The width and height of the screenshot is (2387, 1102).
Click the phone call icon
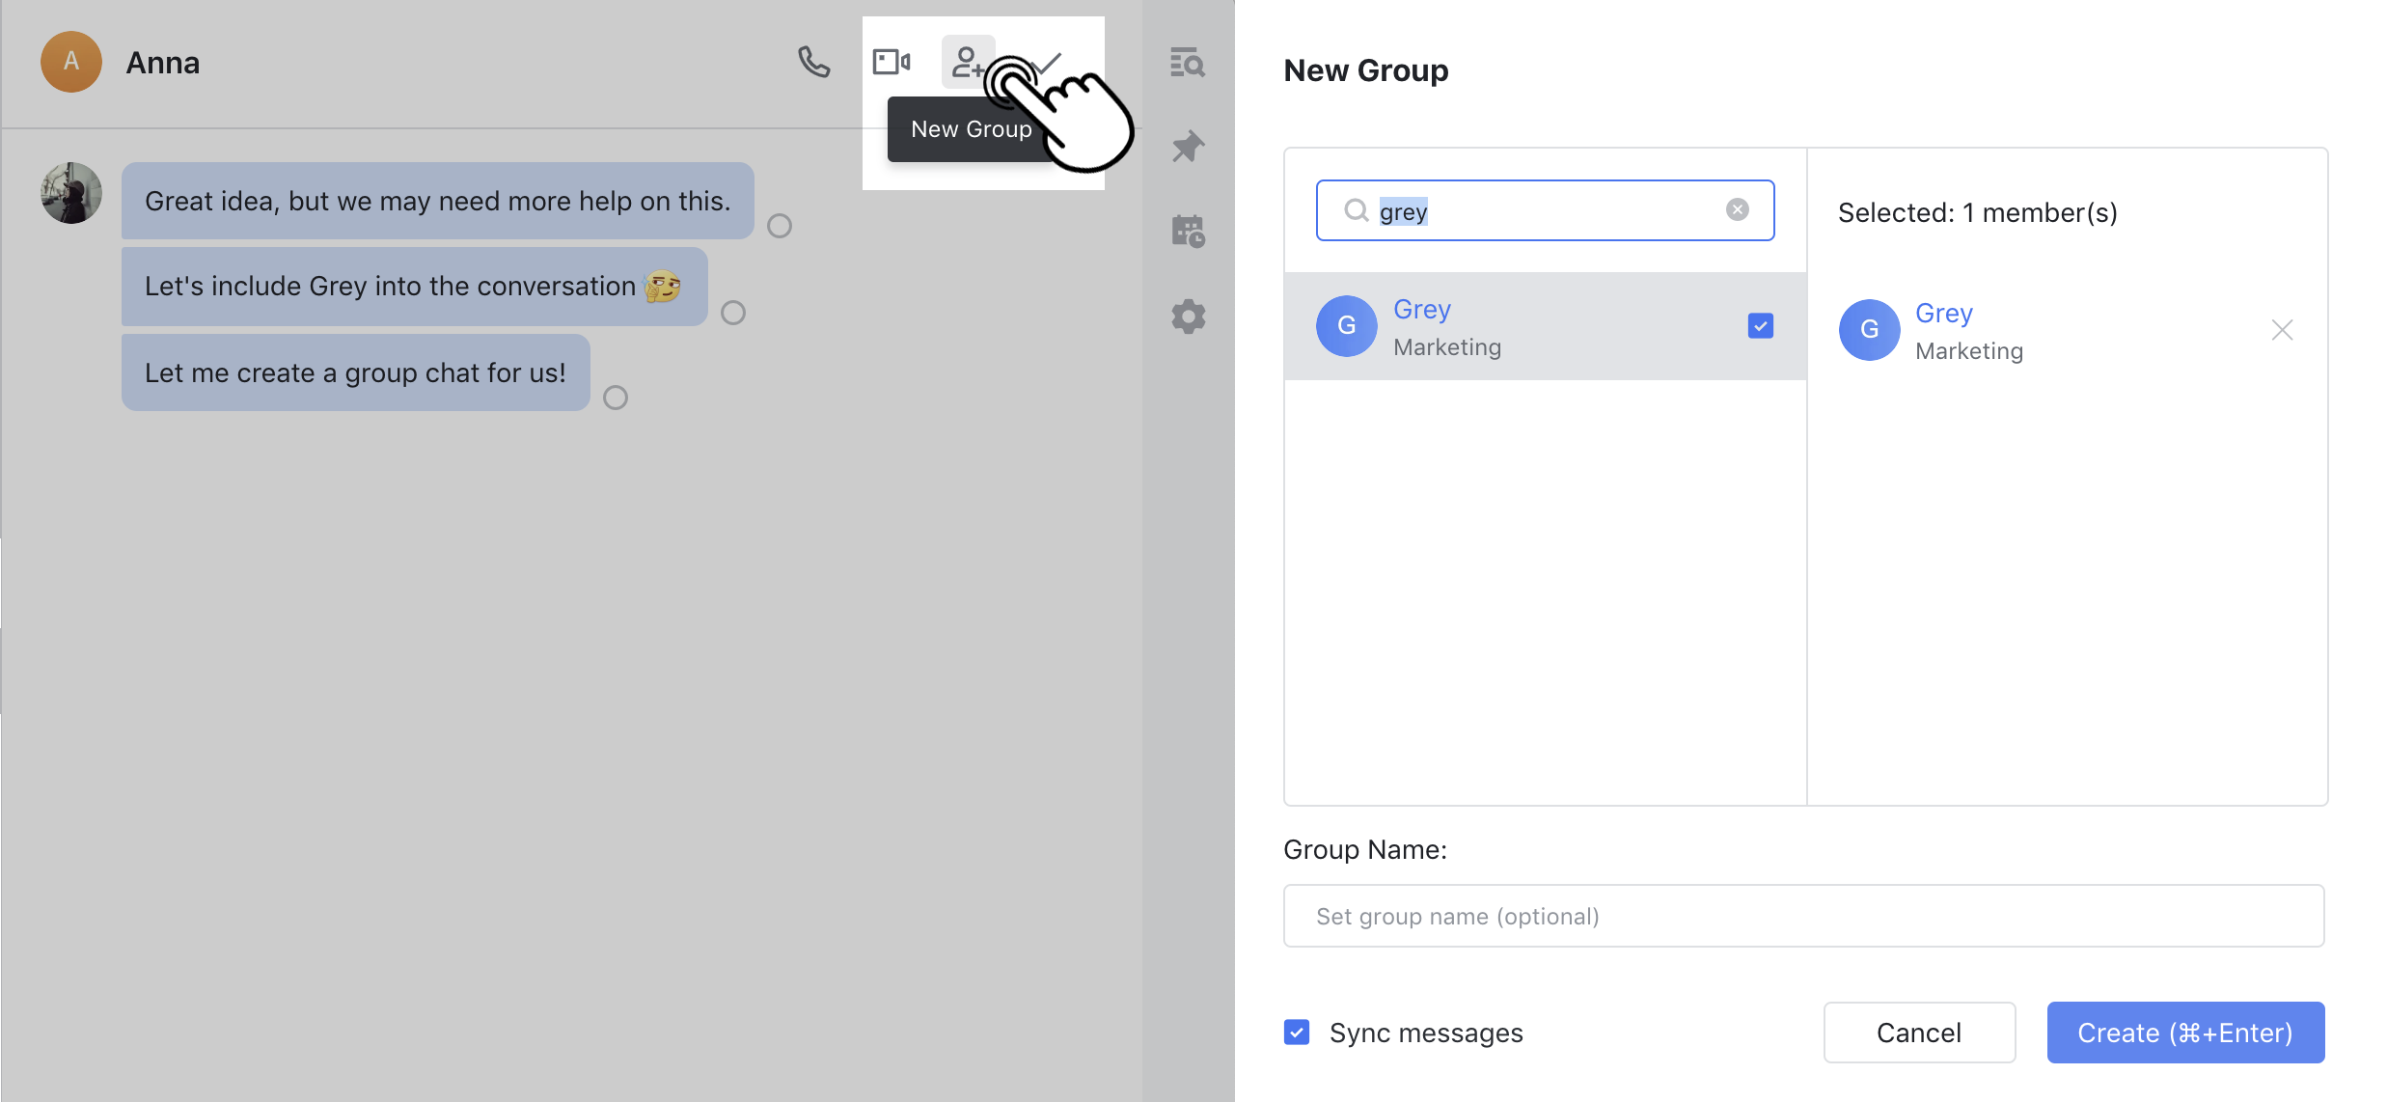tap(813, 61)
